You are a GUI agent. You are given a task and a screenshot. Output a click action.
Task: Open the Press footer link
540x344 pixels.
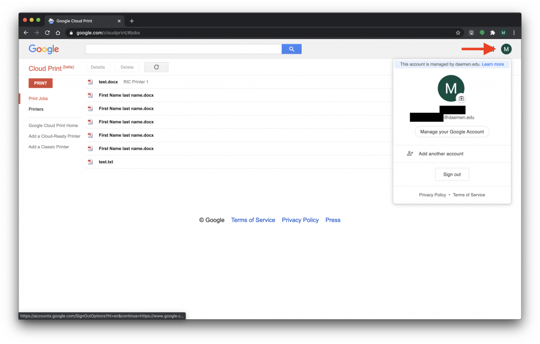pos(333,220)
